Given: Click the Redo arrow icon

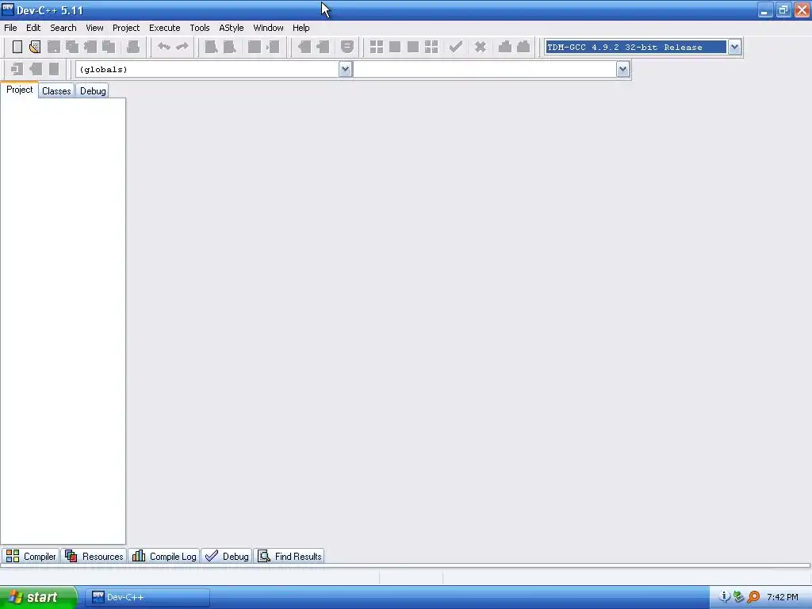Looking at the screenshot, I should [182, 47].
